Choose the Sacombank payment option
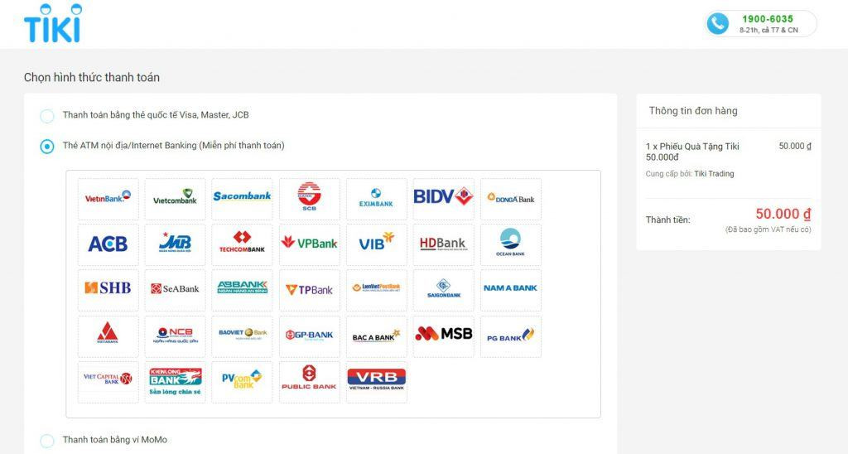The width and height of the screenshot is (848, 454). click(242, 199)
